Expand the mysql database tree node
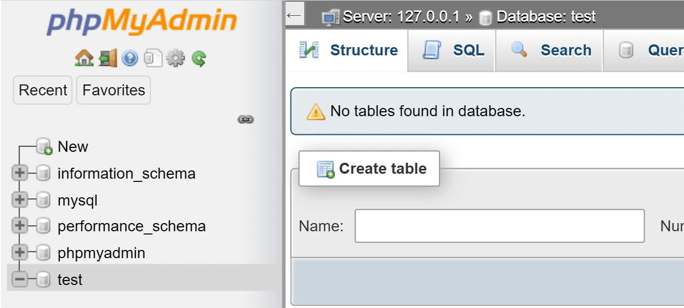Screen dimensions: 684x308 pos(20,200)
